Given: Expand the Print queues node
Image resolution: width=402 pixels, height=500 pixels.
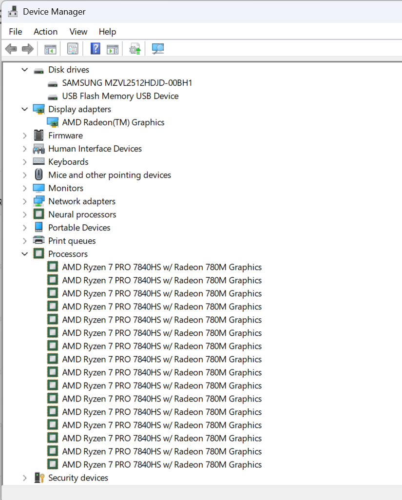Looking at the screenshot, I should (x=24, y=241).
